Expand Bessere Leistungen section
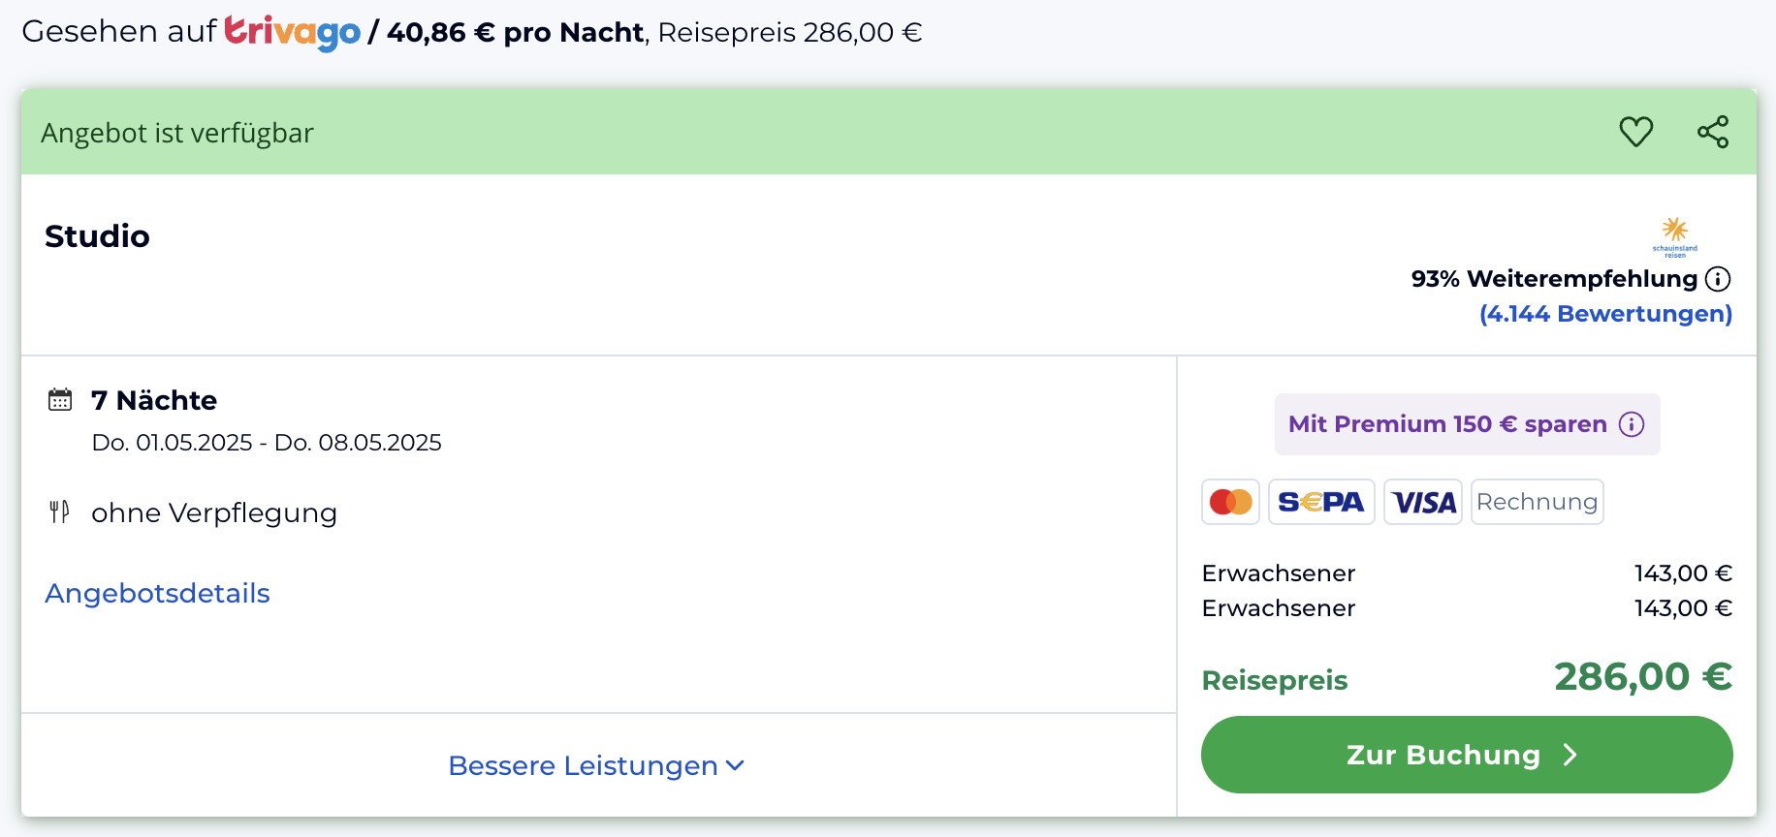1776x837 pixels. click(x=597, y=765)
